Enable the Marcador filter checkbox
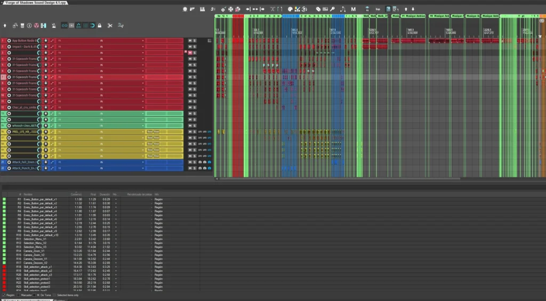The image size is (546, 301). (20, 295)
